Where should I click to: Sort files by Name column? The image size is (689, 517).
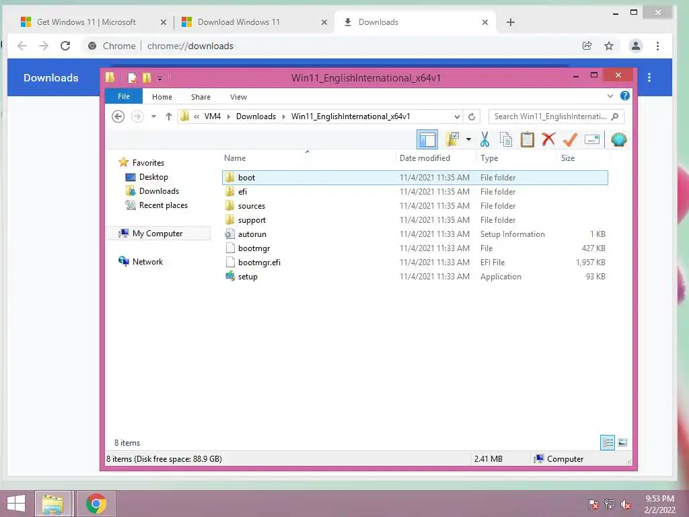click(307, 158)
